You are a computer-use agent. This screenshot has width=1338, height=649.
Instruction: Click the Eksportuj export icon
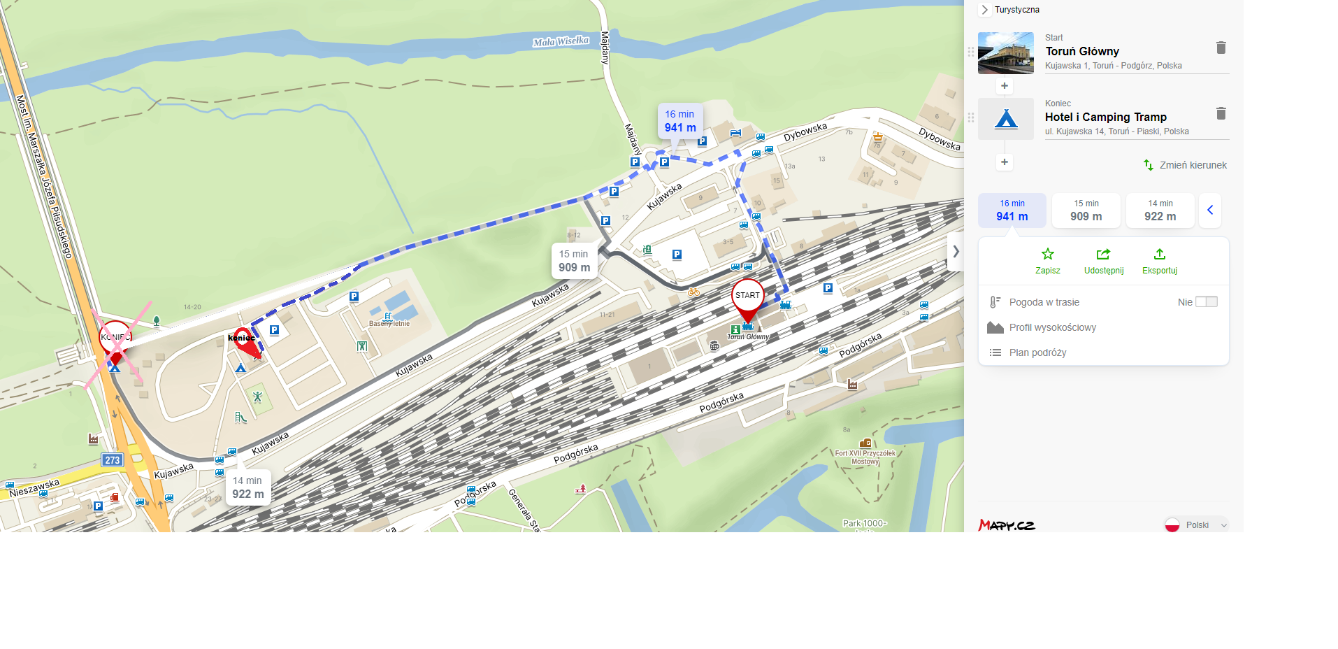coord(1159,254)
